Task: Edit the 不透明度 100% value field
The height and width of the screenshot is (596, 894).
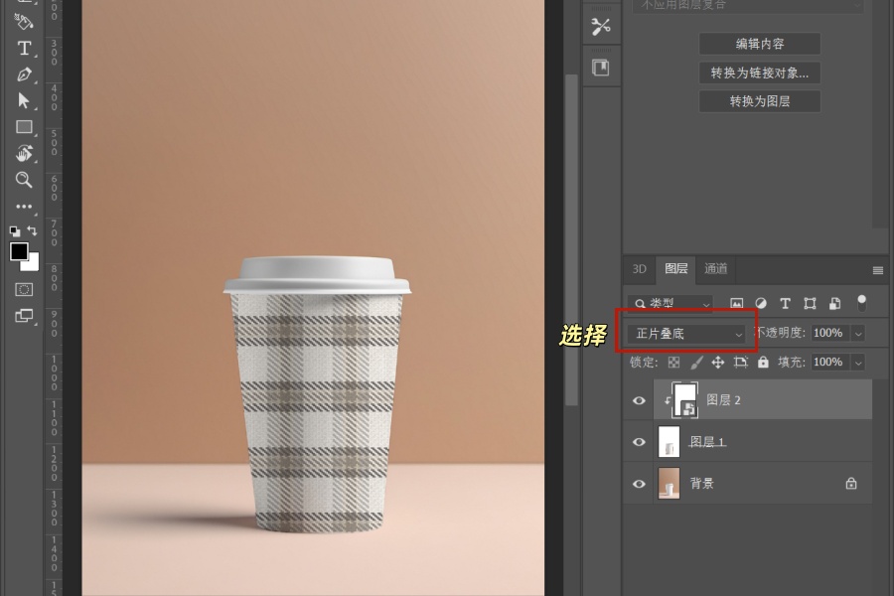Action: [x=830, y=333]
